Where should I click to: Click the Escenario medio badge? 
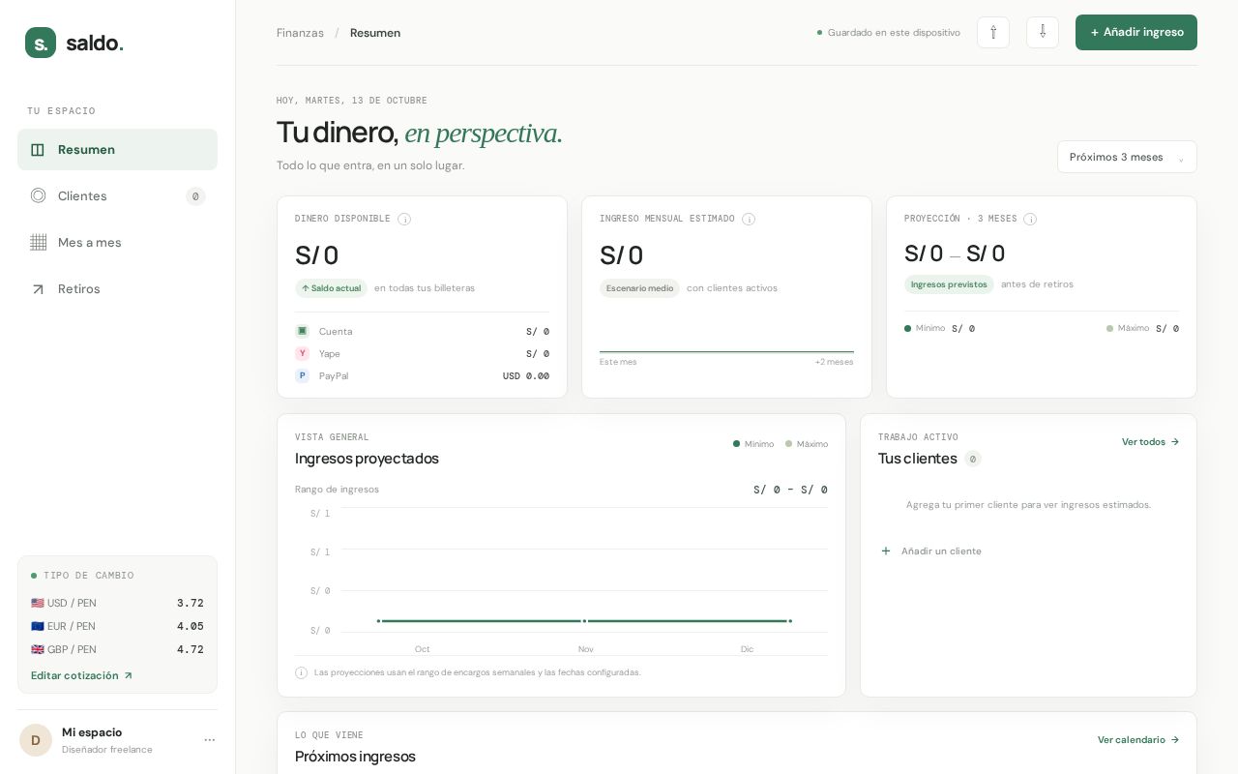pos(639,288)
